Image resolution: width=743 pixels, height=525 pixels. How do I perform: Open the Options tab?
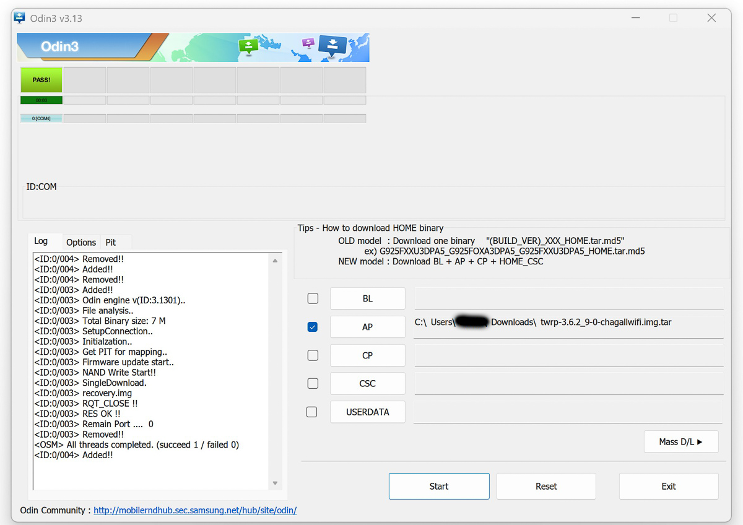81,243
